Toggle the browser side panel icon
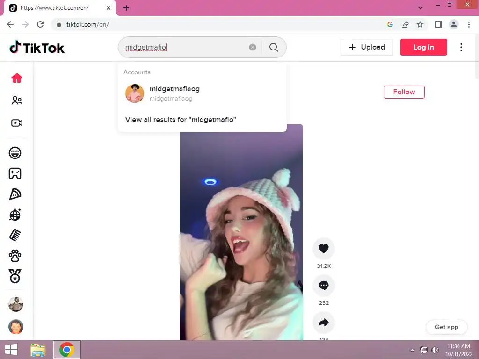 point(439,24)
